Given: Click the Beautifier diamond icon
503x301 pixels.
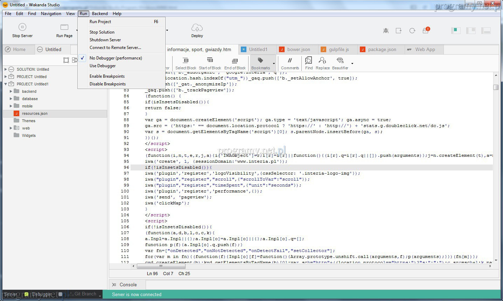Looking at the screenshot, I should [x=340, y=61].
